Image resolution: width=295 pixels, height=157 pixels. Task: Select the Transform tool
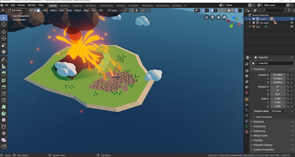pyautogui.click(x=3, y=52)
